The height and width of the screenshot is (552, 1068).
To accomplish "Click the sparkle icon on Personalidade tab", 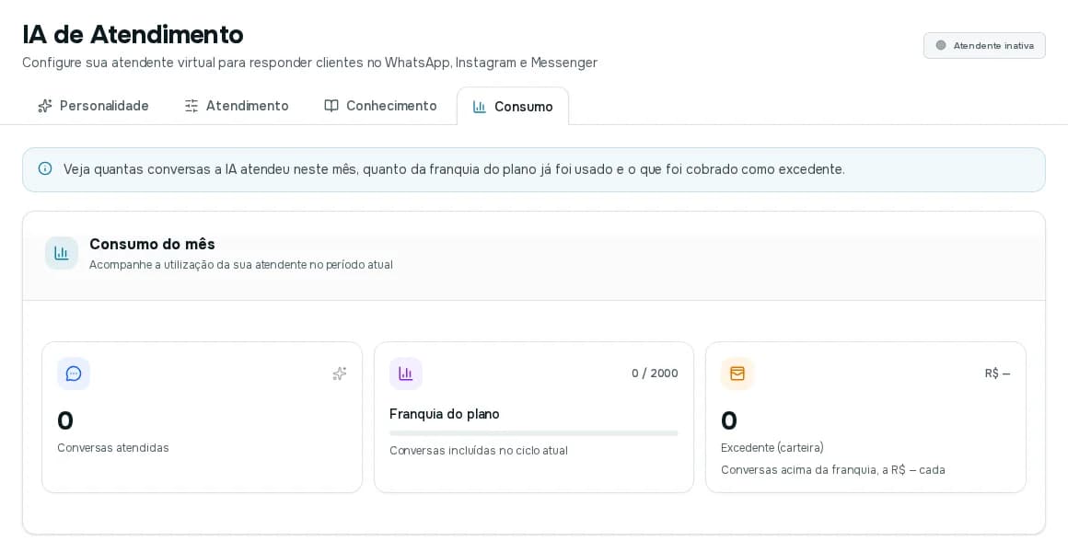I will pos(45,106).
